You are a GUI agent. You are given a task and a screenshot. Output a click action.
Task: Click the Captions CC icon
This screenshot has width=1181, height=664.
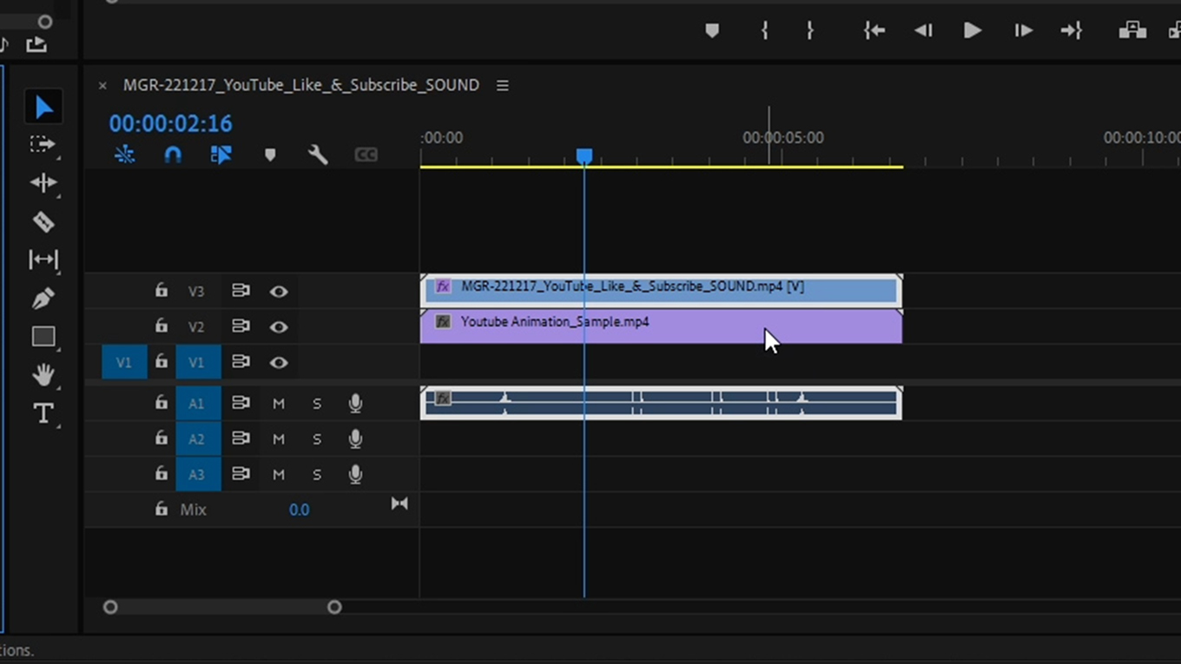tap(366, 154)
